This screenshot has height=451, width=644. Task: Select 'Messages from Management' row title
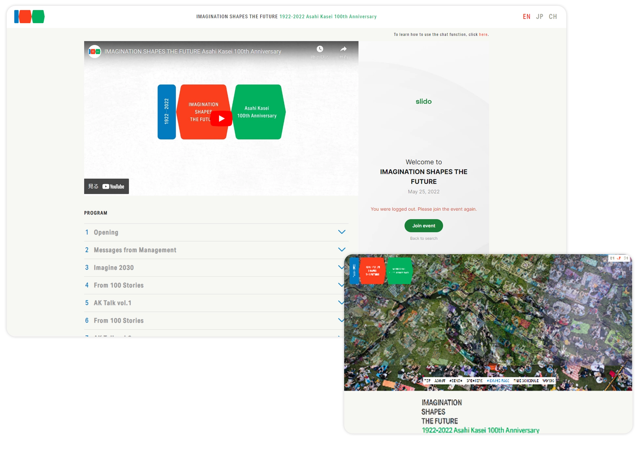135,250
